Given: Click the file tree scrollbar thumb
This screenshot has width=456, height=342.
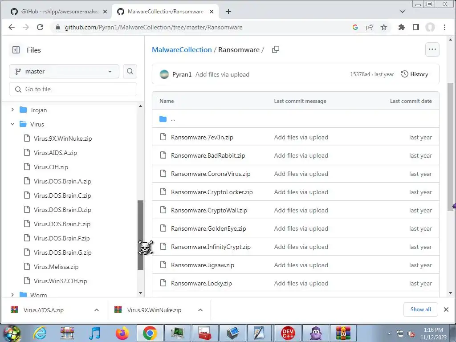Looking at the screenshot, I should click(x=140, y=235).
